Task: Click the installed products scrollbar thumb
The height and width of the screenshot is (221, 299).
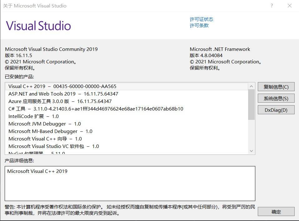Action: pos(251,105)
